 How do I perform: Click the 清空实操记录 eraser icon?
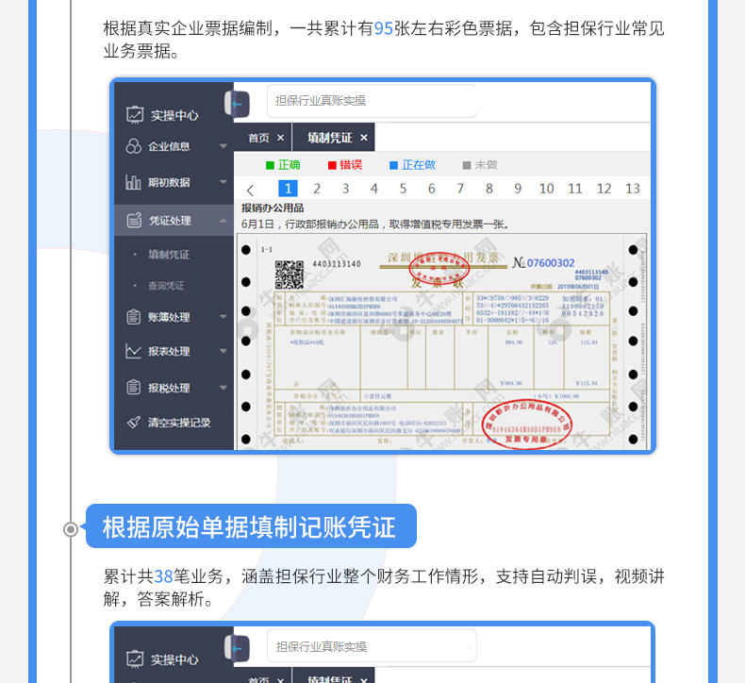pos(133,423)
